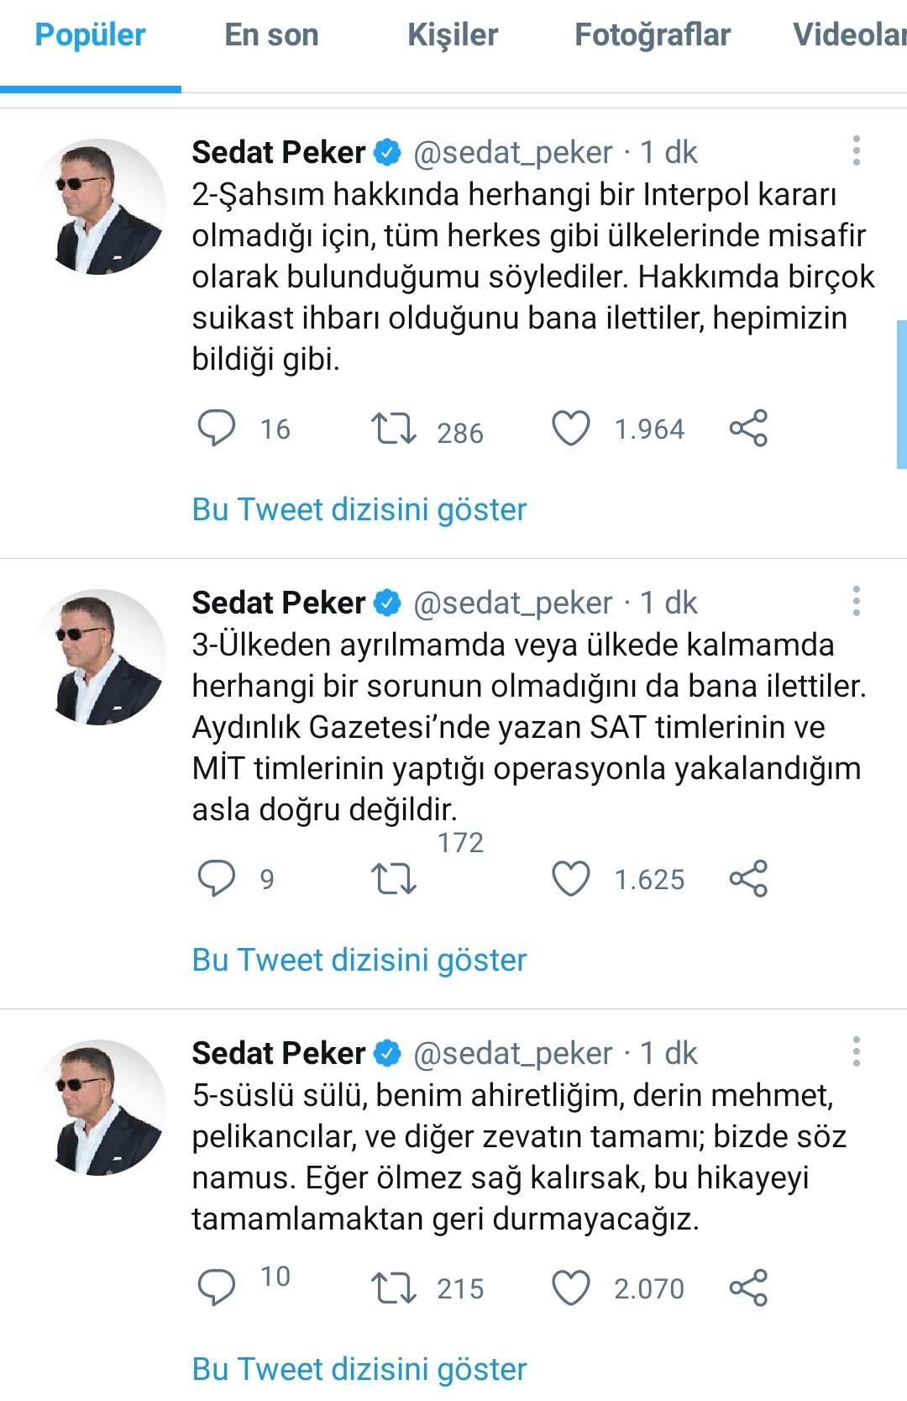
Task: Share the Interpol tweet
Action: click(x=748, y=428)
